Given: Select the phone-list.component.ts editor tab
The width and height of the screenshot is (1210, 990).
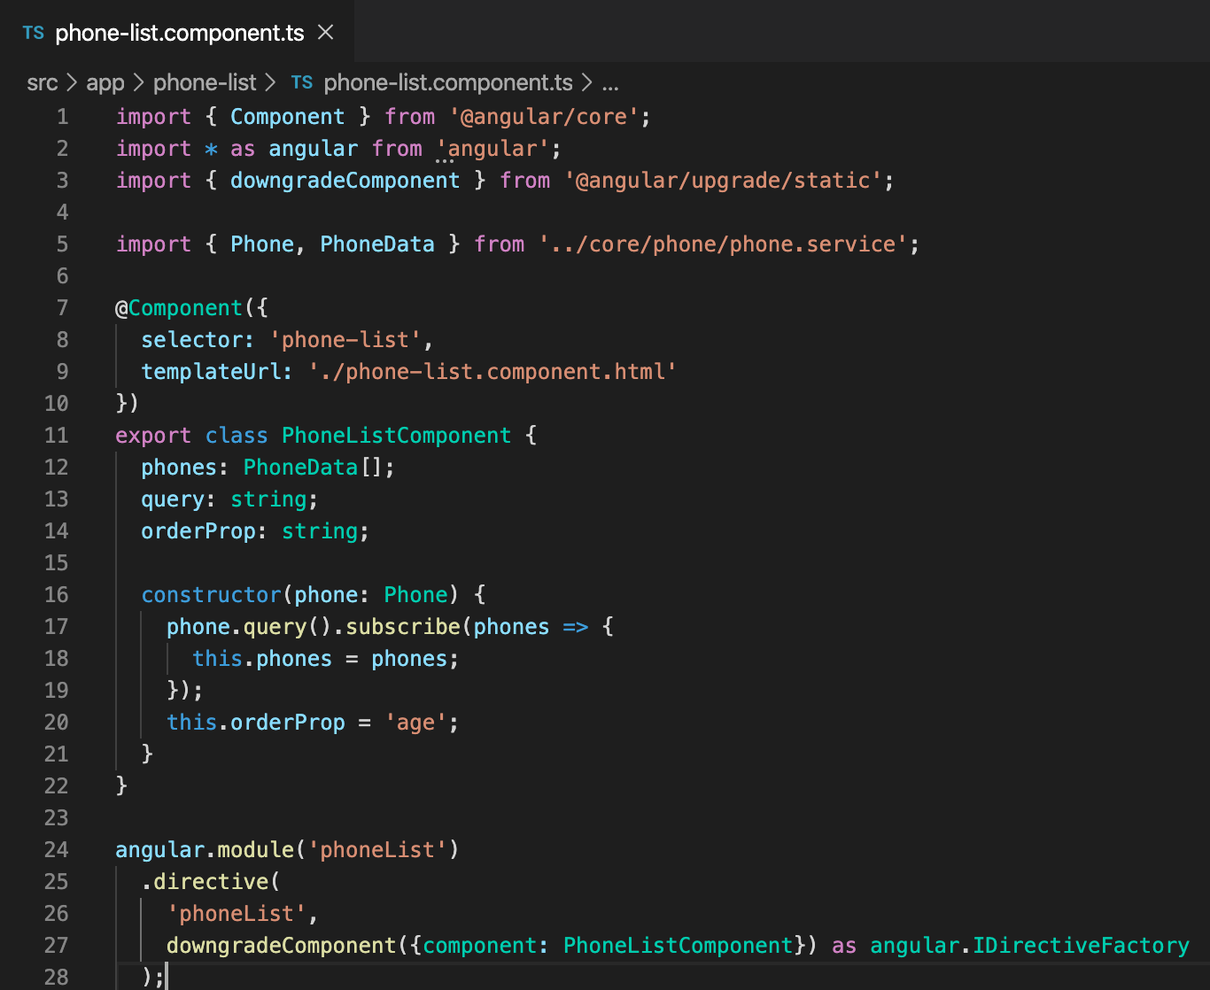Looking at the screenshot, I should tap(177, 33).
